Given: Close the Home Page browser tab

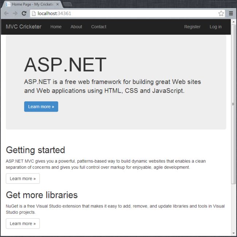Looking at the screenshot, I should [x=58, y=4].
